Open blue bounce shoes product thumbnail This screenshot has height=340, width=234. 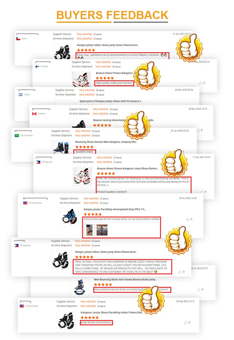(x=70, y=217)
